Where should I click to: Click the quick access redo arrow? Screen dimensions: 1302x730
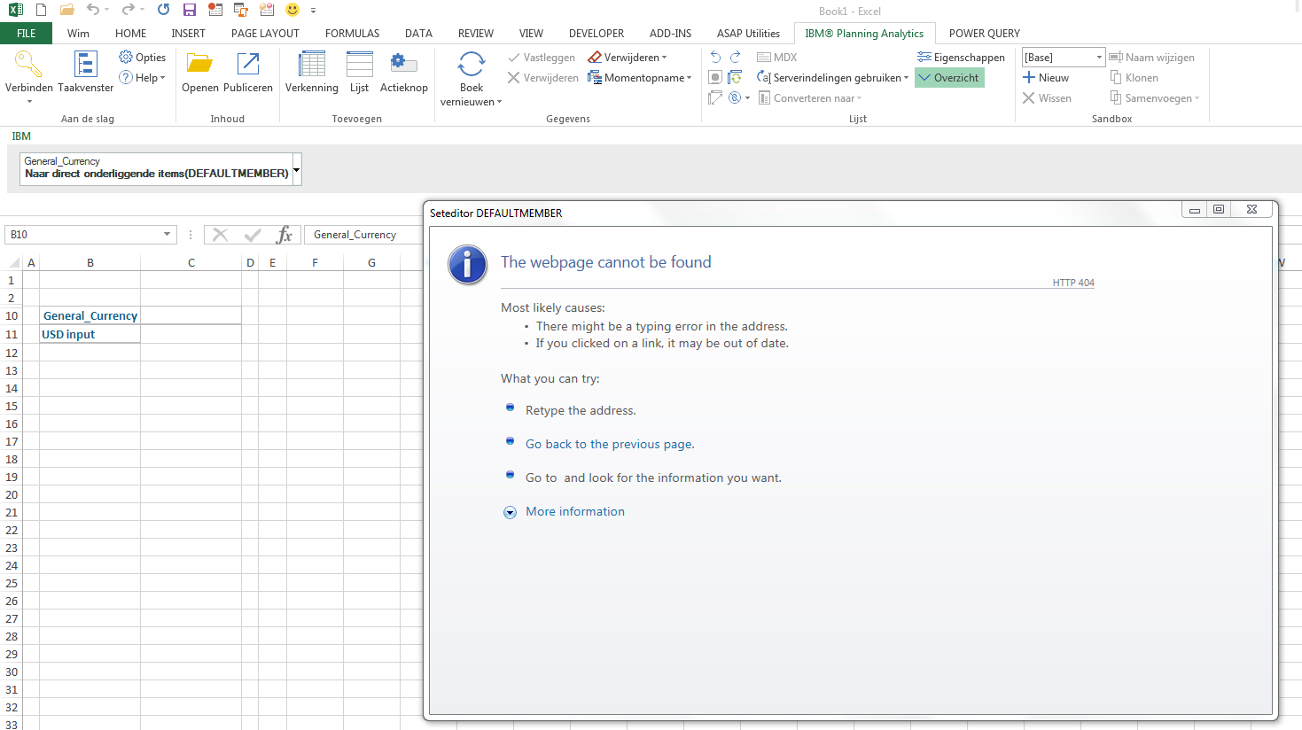coord(128,10)
